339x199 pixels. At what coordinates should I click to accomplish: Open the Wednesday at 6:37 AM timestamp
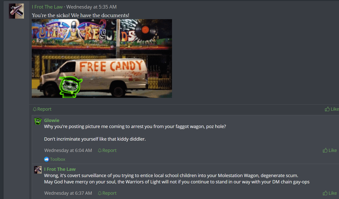click(x=68, y=193)
